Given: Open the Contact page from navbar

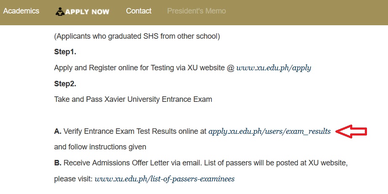Looking at the screenshot, I should pyautogui.click(x=138, y=11).
